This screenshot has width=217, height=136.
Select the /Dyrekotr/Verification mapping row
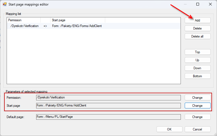(94, 26)
